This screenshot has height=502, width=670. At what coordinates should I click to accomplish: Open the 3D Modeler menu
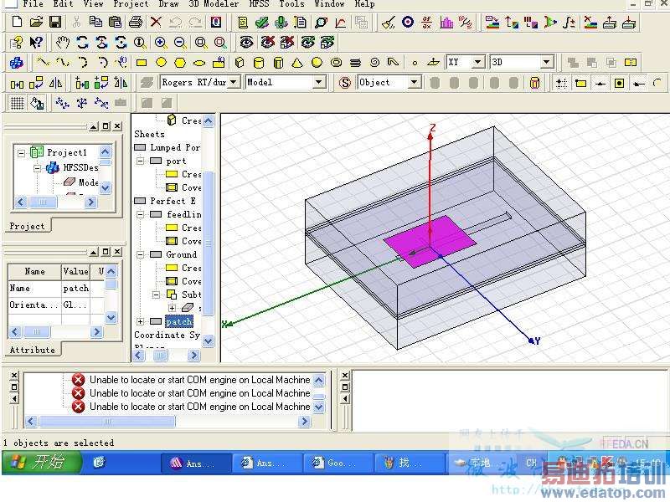point(214,4)
